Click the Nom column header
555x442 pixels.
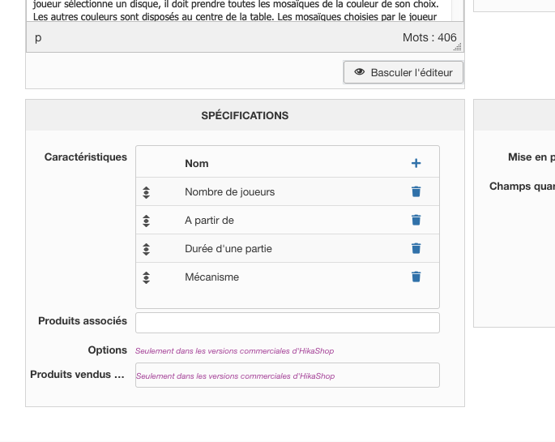(197, 163)
